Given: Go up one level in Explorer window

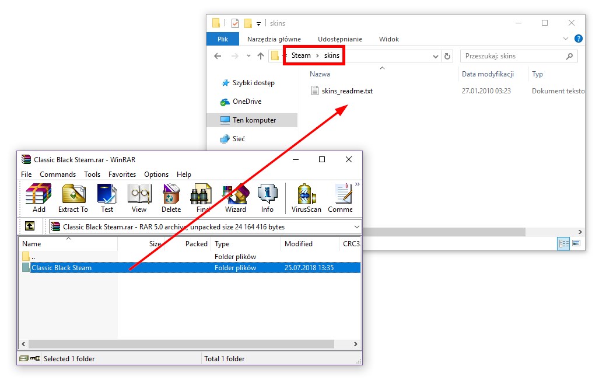Looking at the screenshot, I should click(261, 56).
